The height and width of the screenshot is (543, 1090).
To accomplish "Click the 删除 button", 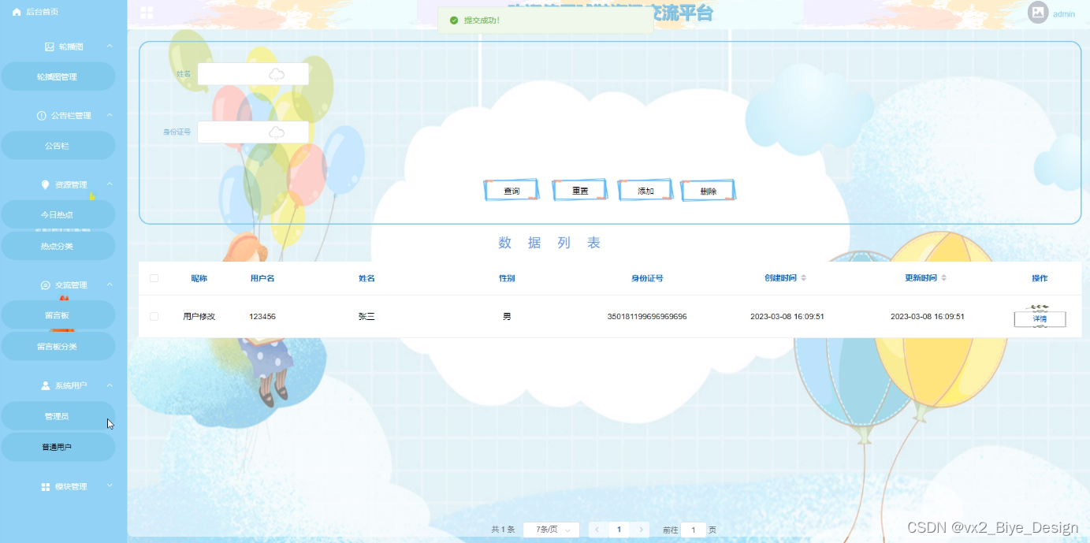I will 708,191.
